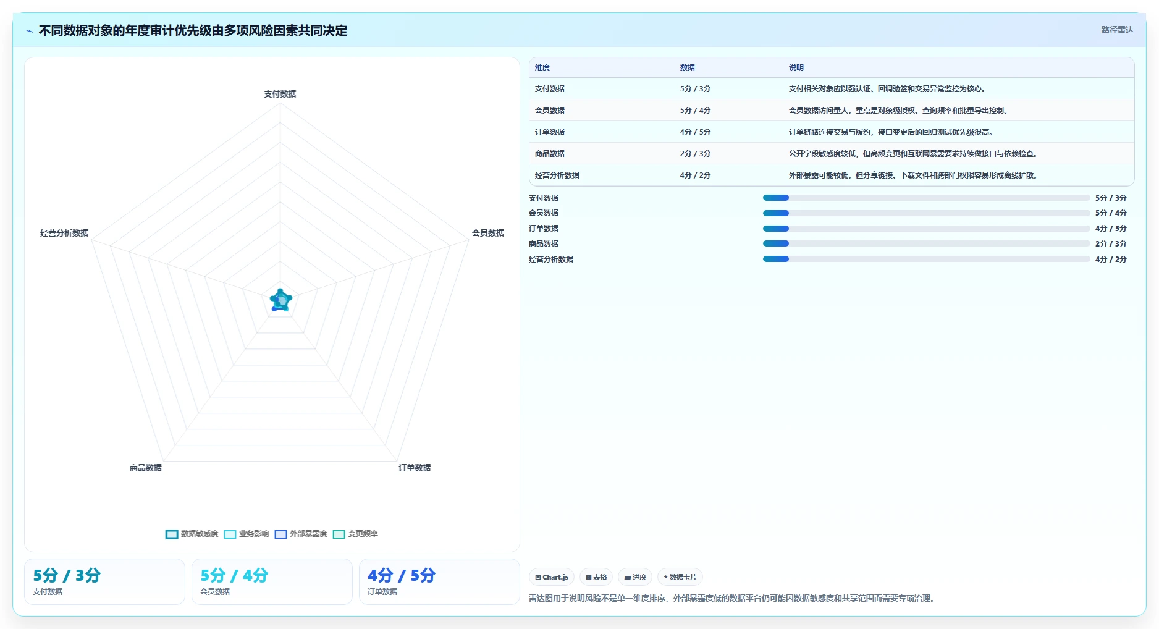Click the 经营分析数据 progress bar
This screenshot has height=629, width=1159.
coord(926,259)
